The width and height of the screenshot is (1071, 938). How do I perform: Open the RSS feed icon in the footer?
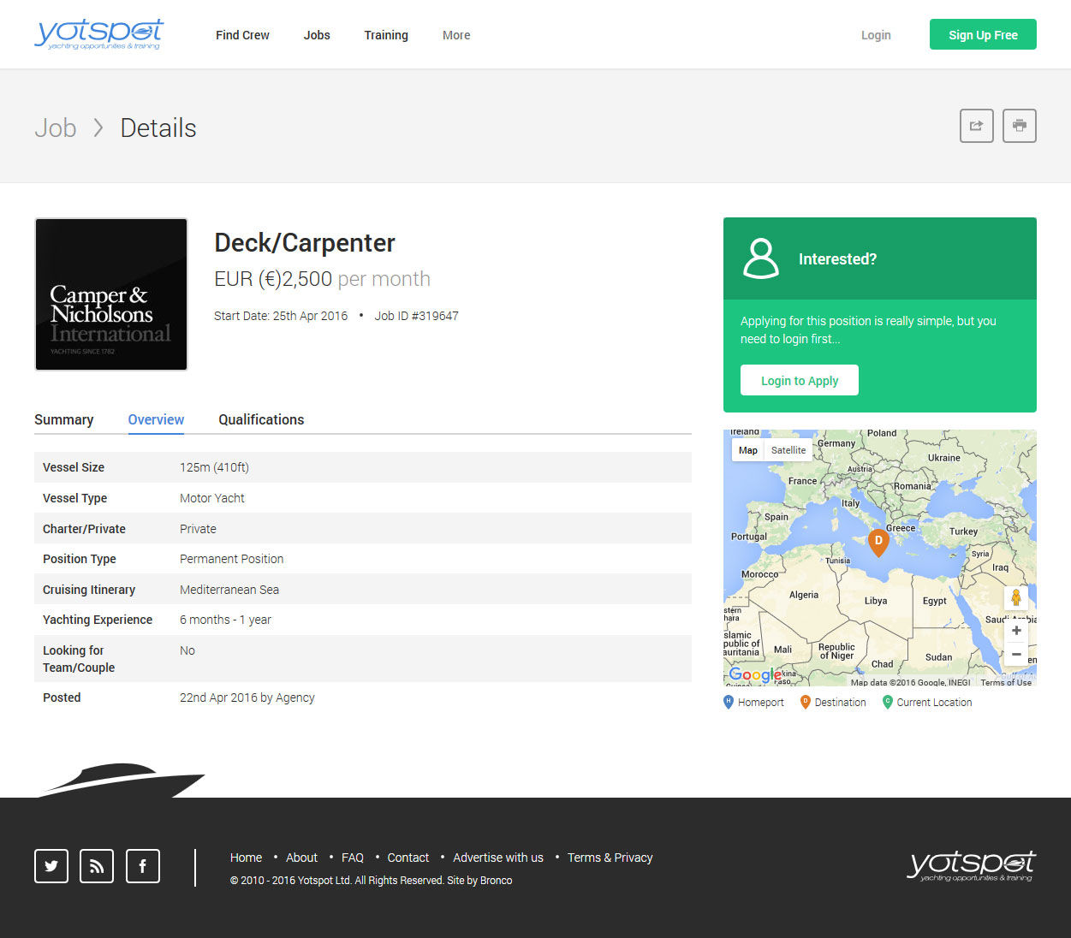97,866
